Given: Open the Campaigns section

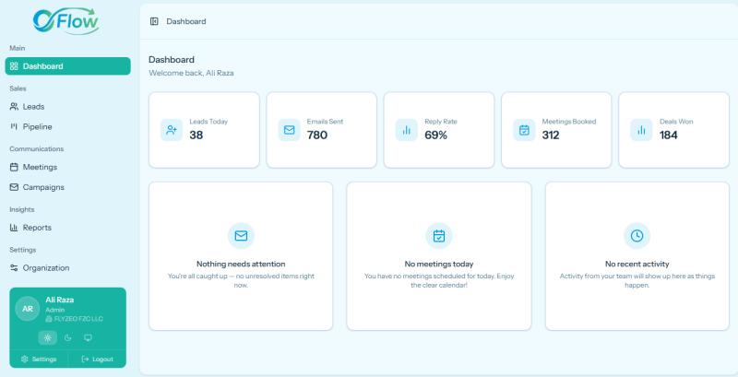Looking at the screenshot, I should click(67, 187).
